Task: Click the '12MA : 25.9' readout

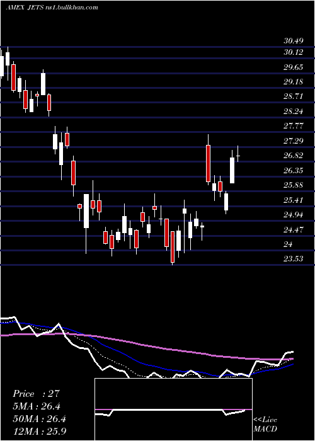Action: pos(39,431)
